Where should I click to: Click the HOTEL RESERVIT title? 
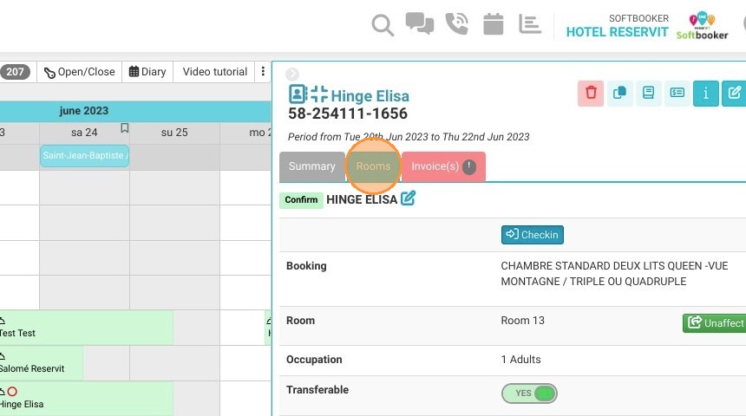coord(617,32)
